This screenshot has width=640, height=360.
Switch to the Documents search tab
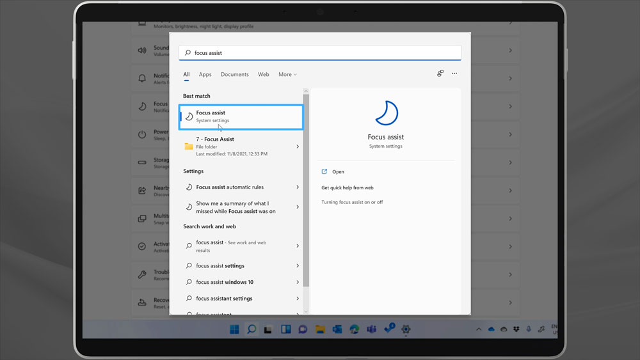pyautogui.click(x=235, y=75)
